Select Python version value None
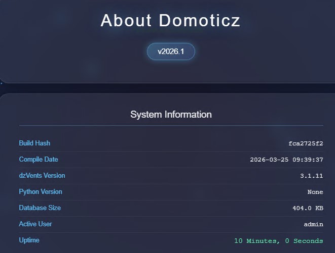The width and height of the screenshot is (335, 253). point(315,192)
